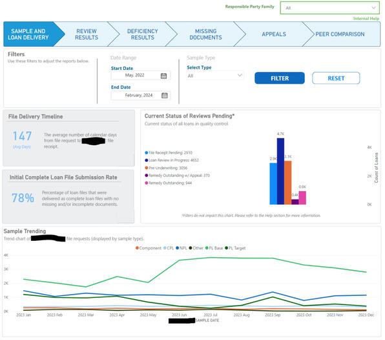Image resolution: width=385 pixels, height=340 pixels.
Task: Open the End Date calendar picker icon
Action: 164,96
